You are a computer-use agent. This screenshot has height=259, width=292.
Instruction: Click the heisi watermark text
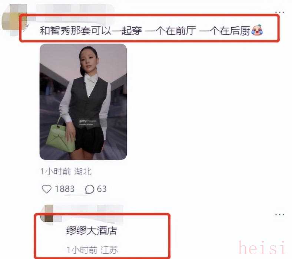(262, 248)
